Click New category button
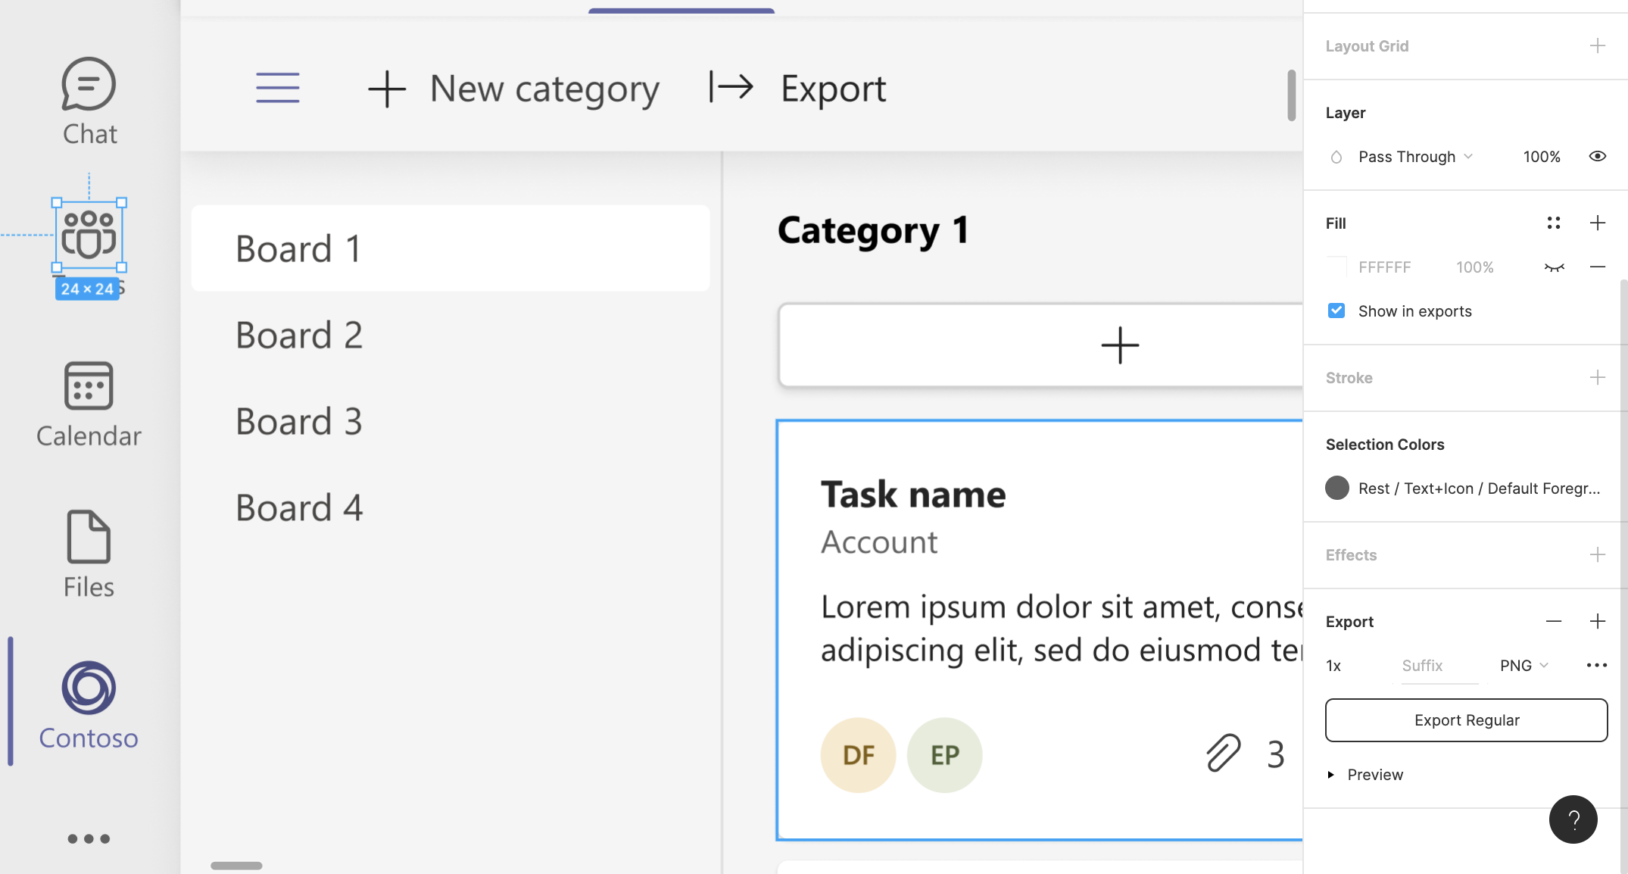This screenshot has width=1628, height=874. (x=513, y=89)
